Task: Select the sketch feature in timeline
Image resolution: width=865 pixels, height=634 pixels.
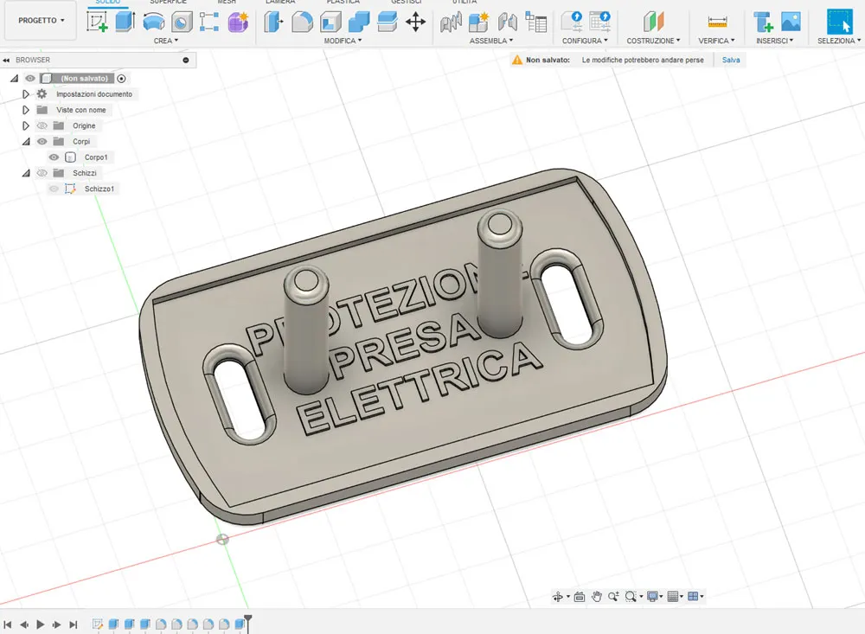Action: 97,624
